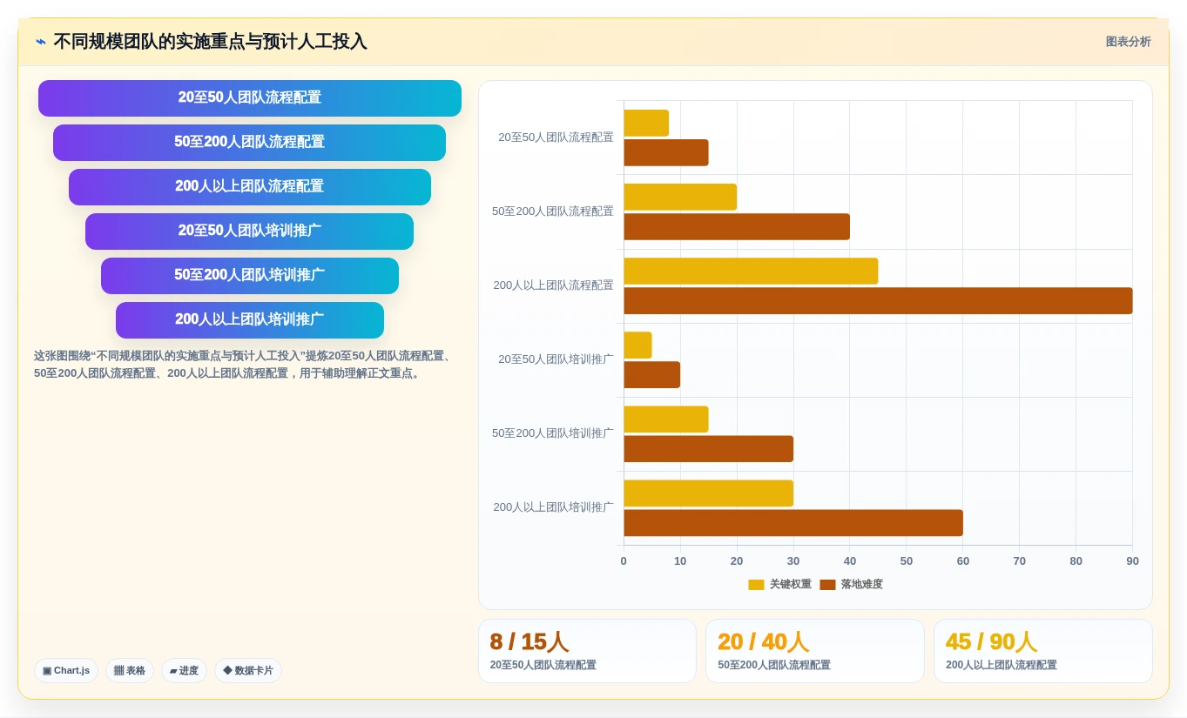Click the 进度 tag chip

click(184, 671)
